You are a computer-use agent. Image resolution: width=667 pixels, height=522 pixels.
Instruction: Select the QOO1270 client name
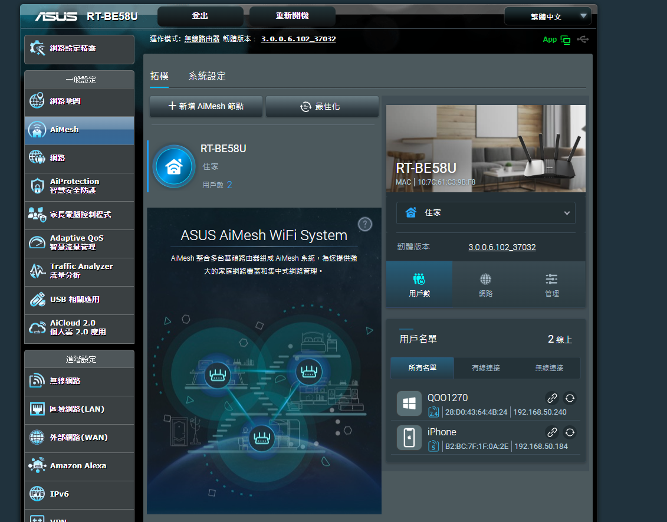(448, 398)
